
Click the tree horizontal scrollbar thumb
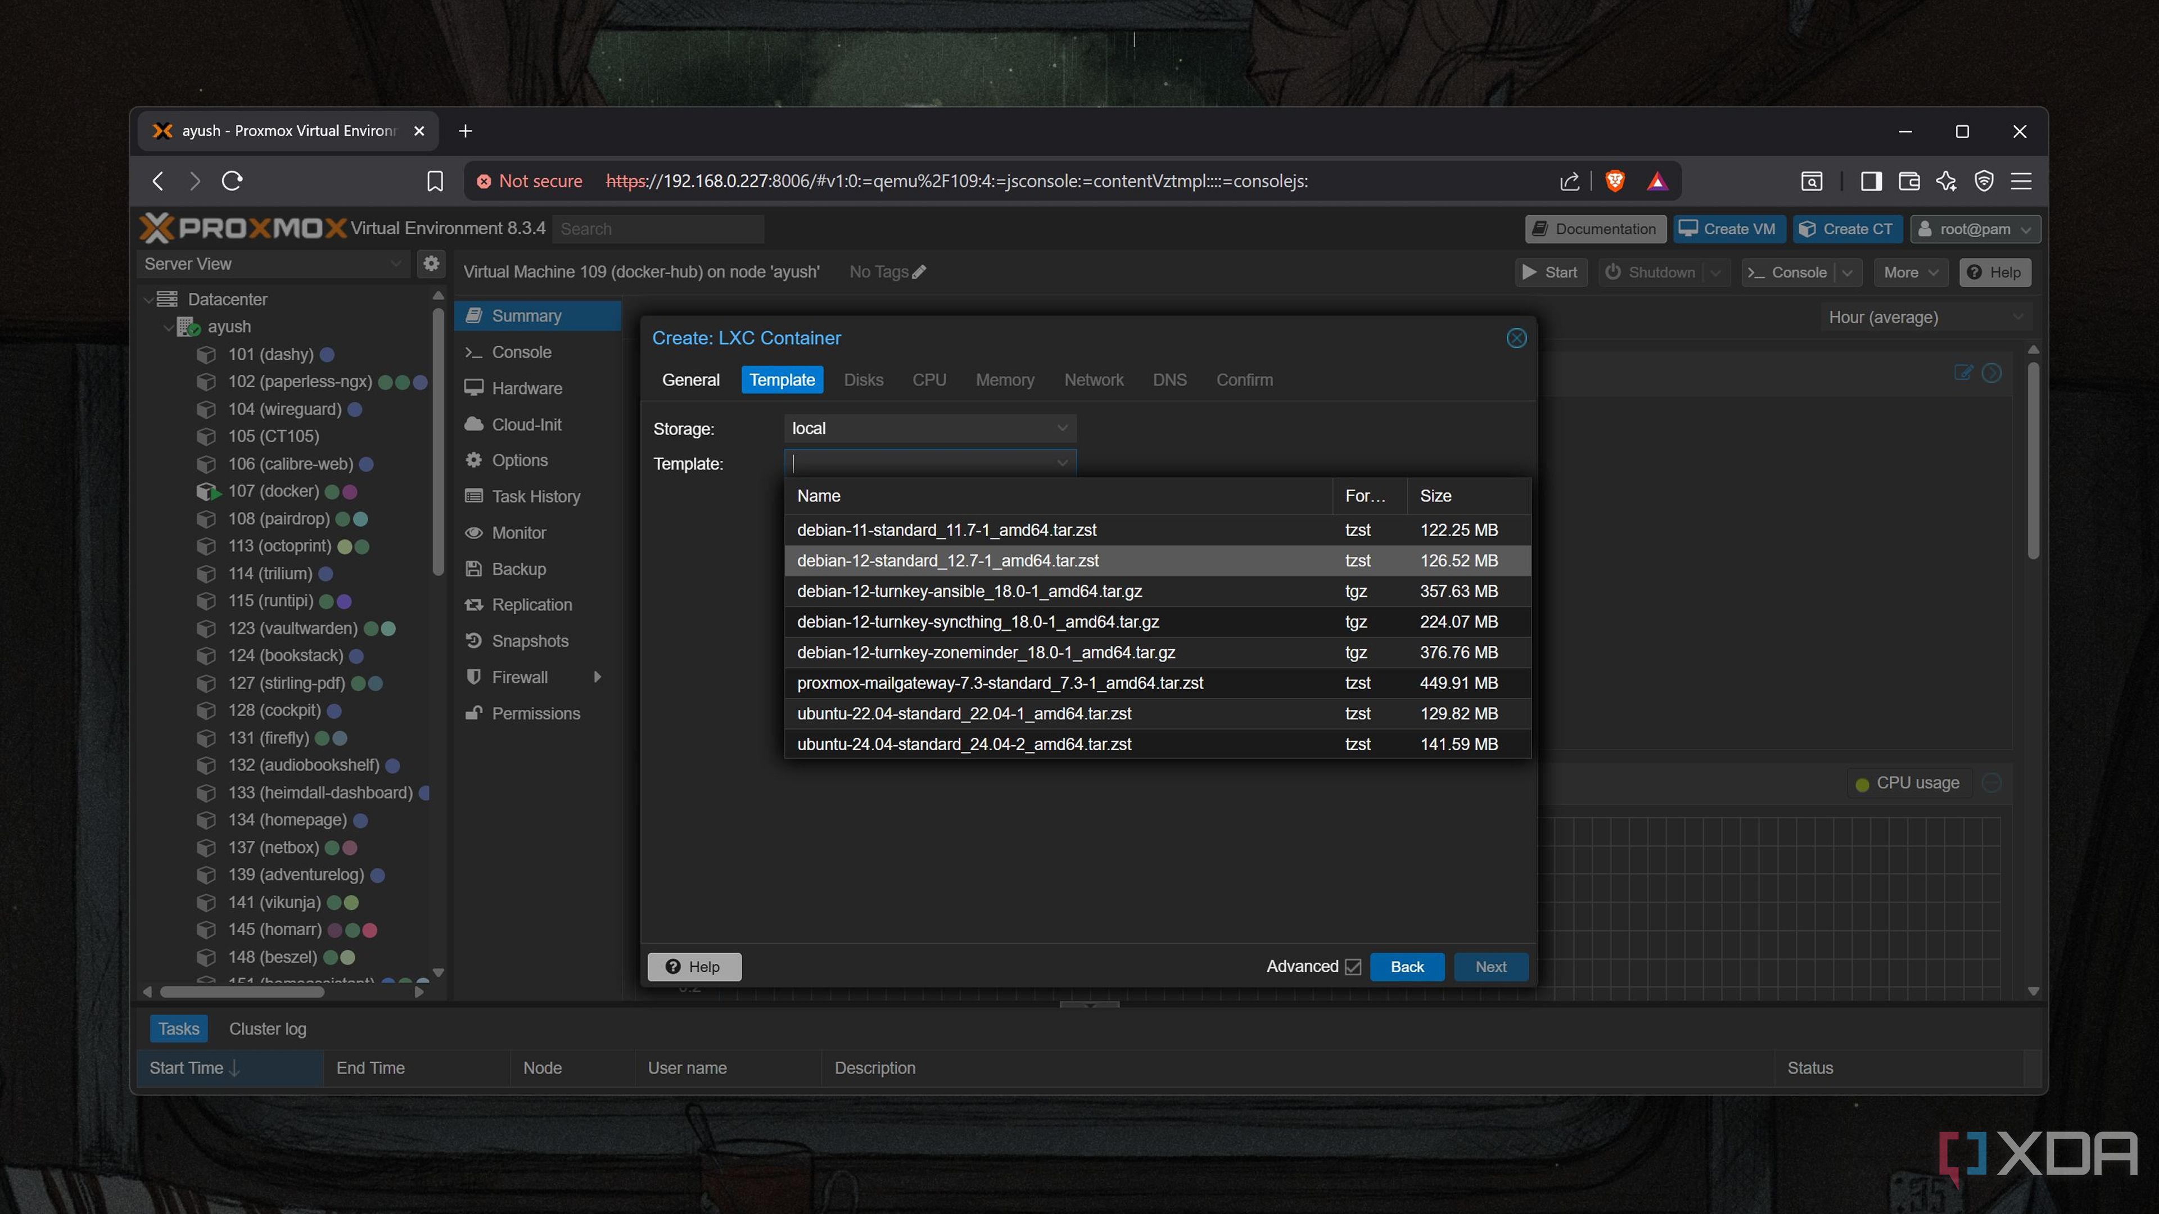(x=241, y=992)
